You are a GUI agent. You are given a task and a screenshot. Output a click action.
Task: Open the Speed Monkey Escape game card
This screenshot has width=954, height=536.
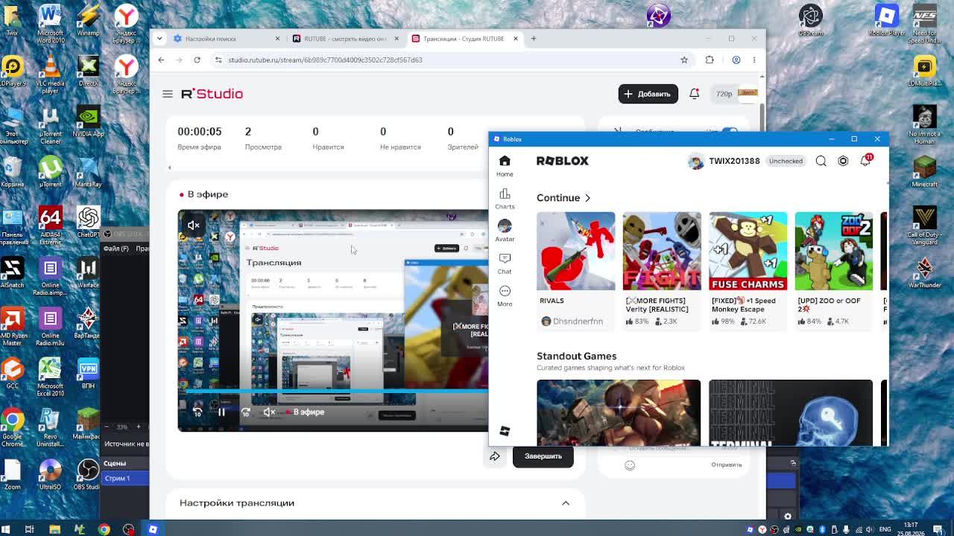[748, 269]
